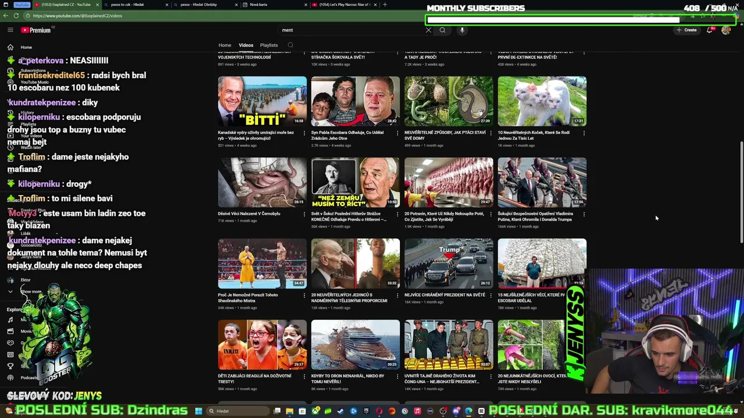Open Microsoft Edge from the taskbar

click(468, 411)
